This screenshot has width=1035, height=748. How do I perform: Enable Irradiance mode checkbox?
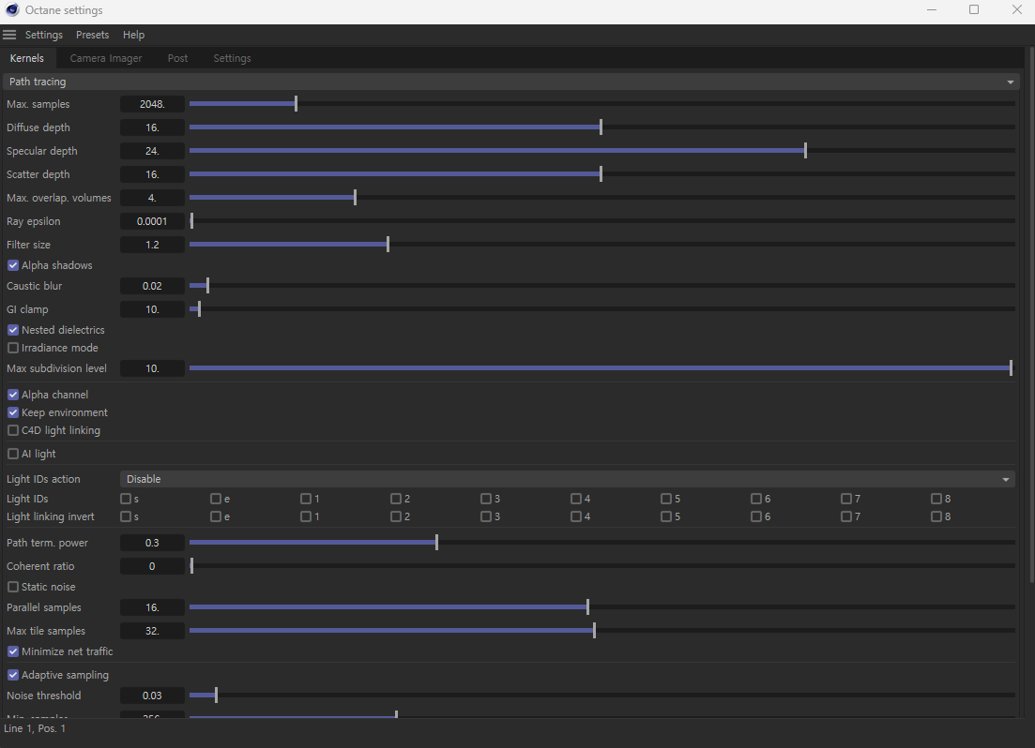[13, 348]
